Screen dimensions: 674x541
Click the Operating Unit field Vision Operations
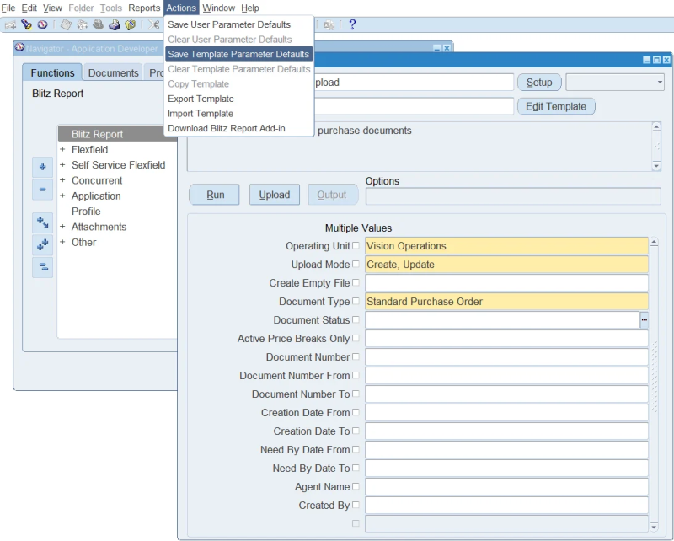506,246
